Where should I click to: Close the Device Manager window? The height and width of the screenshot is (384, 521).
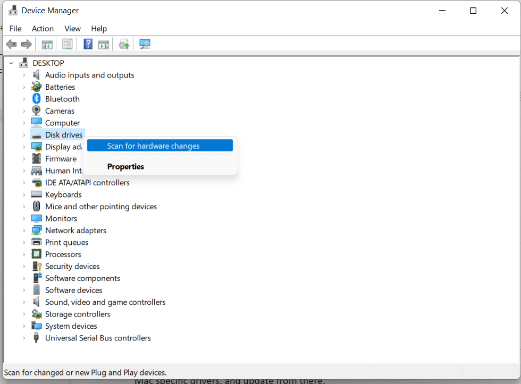[x=505, y=11]
